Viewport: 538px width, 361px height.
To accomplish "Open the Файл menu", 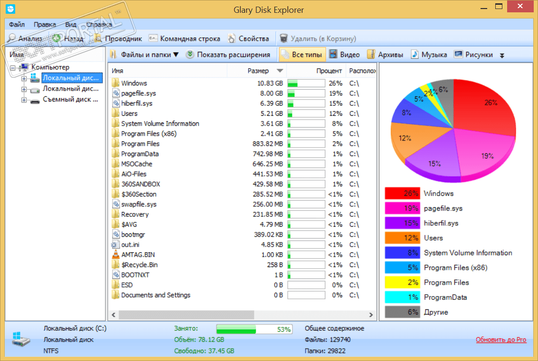I will (x=17, y=24).
